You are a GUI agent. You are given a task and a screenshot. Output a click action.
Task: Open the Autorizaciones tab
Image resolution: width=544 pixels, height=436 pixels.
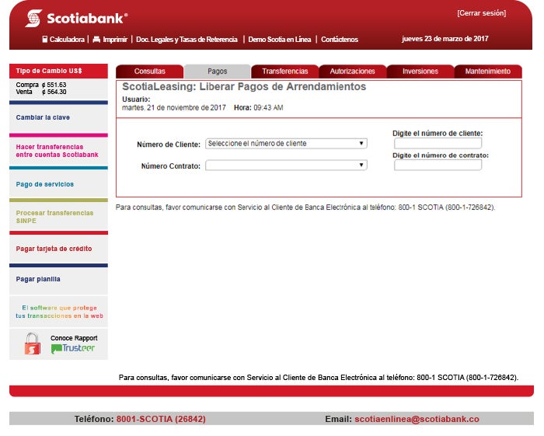click(352, 72)
